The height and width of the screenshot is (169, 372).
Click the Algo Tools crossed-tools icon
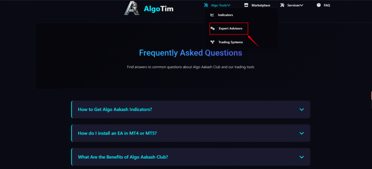click(206, 5)
